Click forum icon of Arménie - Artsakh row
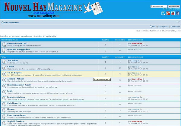Viewport: 181px width, 126px height. click(x=4, y=80)
